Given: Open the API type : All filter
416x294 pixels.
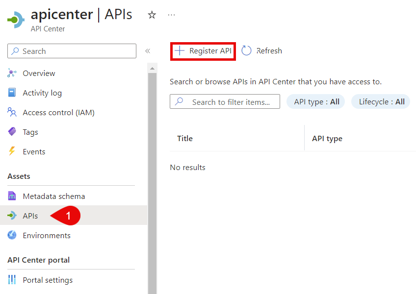Looking at the screenshot, I should click(316, 101).
